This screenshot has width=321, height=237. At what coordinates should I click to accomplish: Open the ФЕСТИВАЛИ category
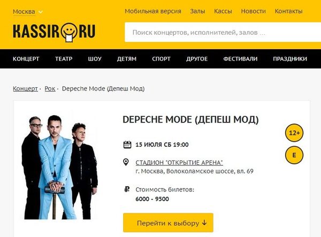[240, 59]
